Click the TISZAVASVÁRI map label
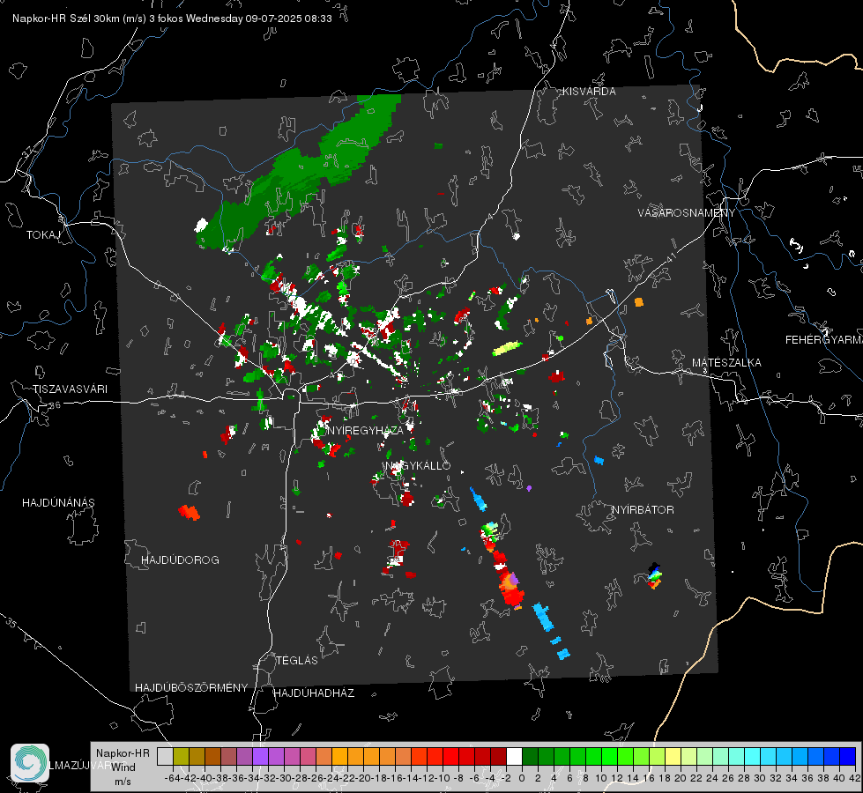The image size is (863, 793). pos(70,389)
